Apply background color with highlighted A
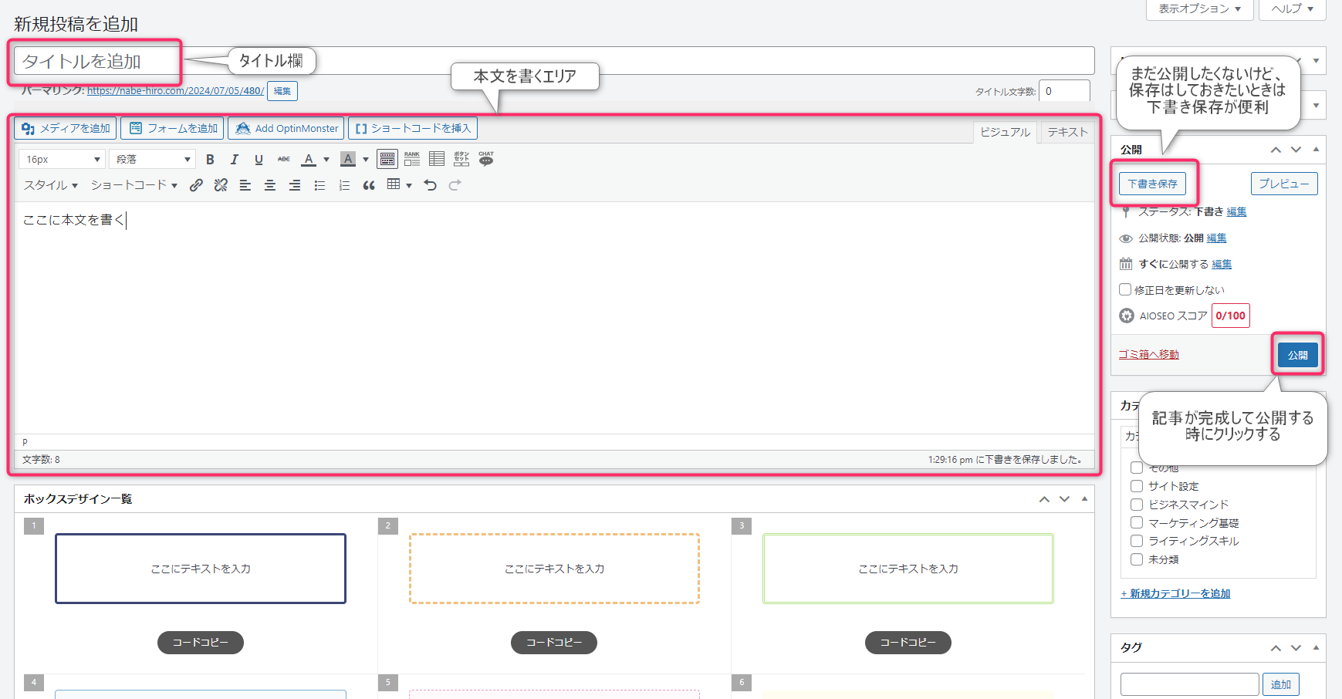The image size is (1342, 699). (x=348, y=160)
